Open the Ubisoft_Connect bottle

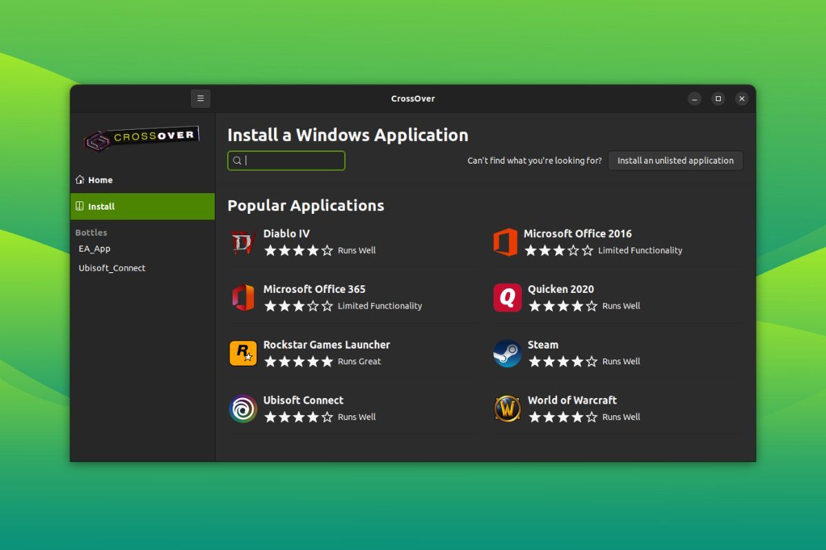point(112,268)
